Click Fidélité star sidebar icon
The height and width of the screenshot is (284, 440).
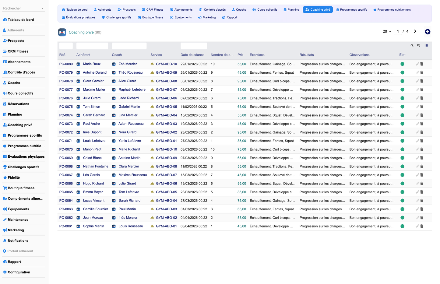[5, 177]
